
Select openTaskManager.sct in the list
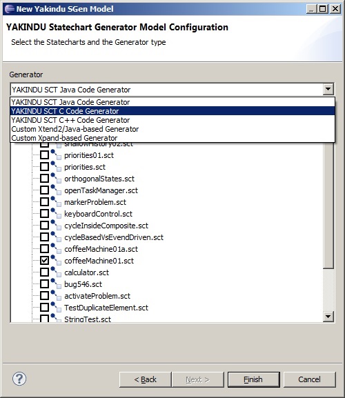point(101,190)
